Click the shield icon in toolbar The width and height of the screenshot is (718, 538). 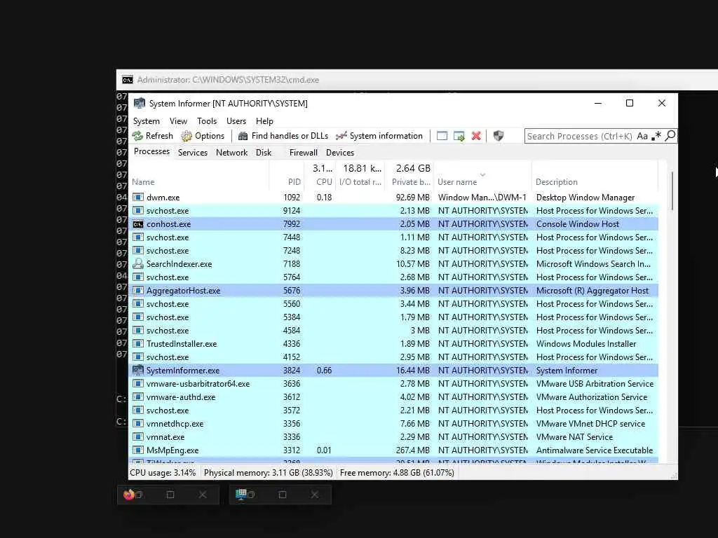[499, 136]
